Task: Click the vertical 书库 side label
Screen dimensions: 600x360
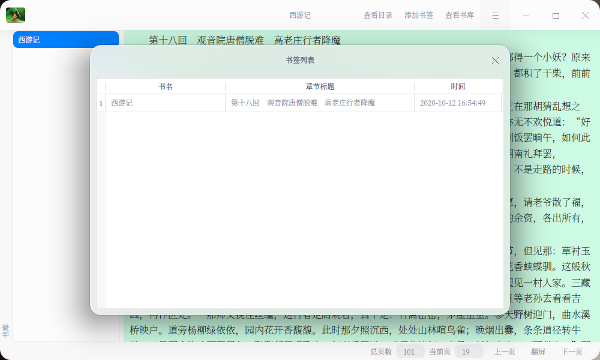Action: 6,331
